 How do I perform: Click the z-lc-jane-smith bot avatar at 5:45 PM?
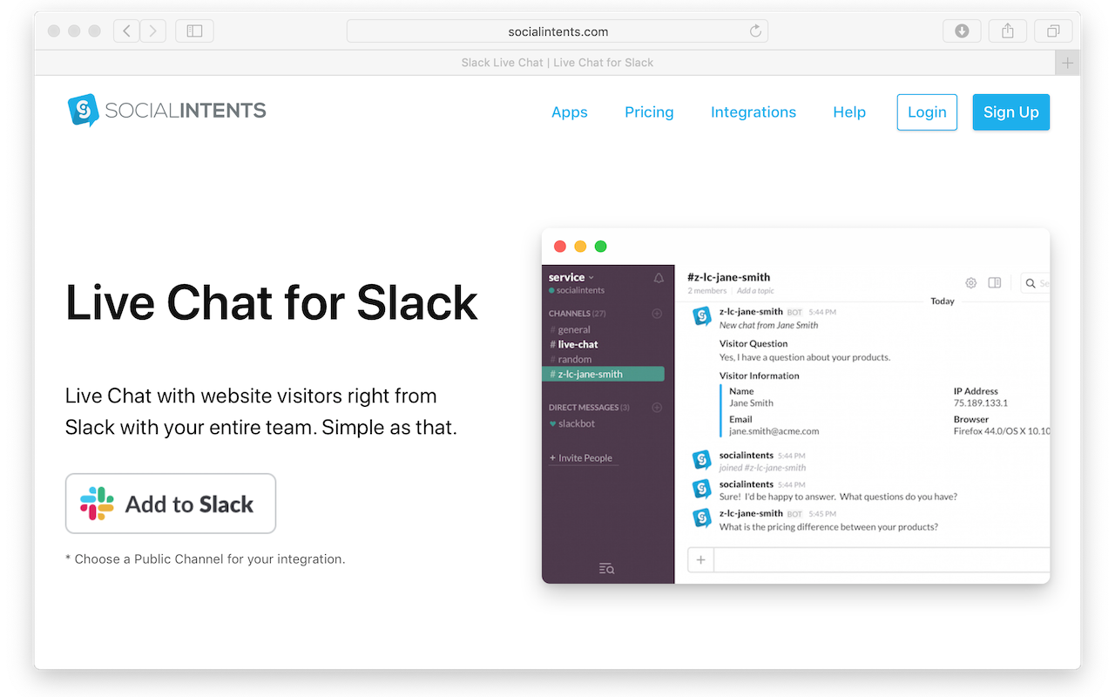[702, 518]
